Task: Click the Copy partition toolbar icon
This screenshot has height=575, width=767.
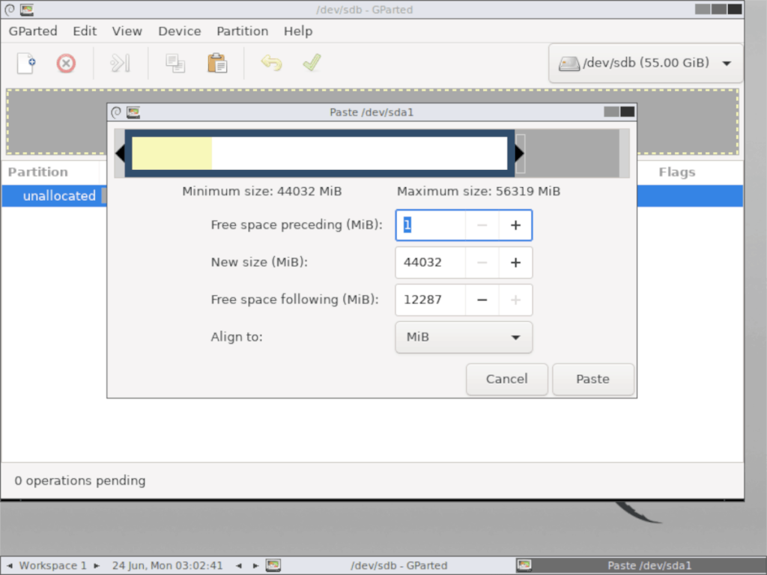Action: (175, 64)
